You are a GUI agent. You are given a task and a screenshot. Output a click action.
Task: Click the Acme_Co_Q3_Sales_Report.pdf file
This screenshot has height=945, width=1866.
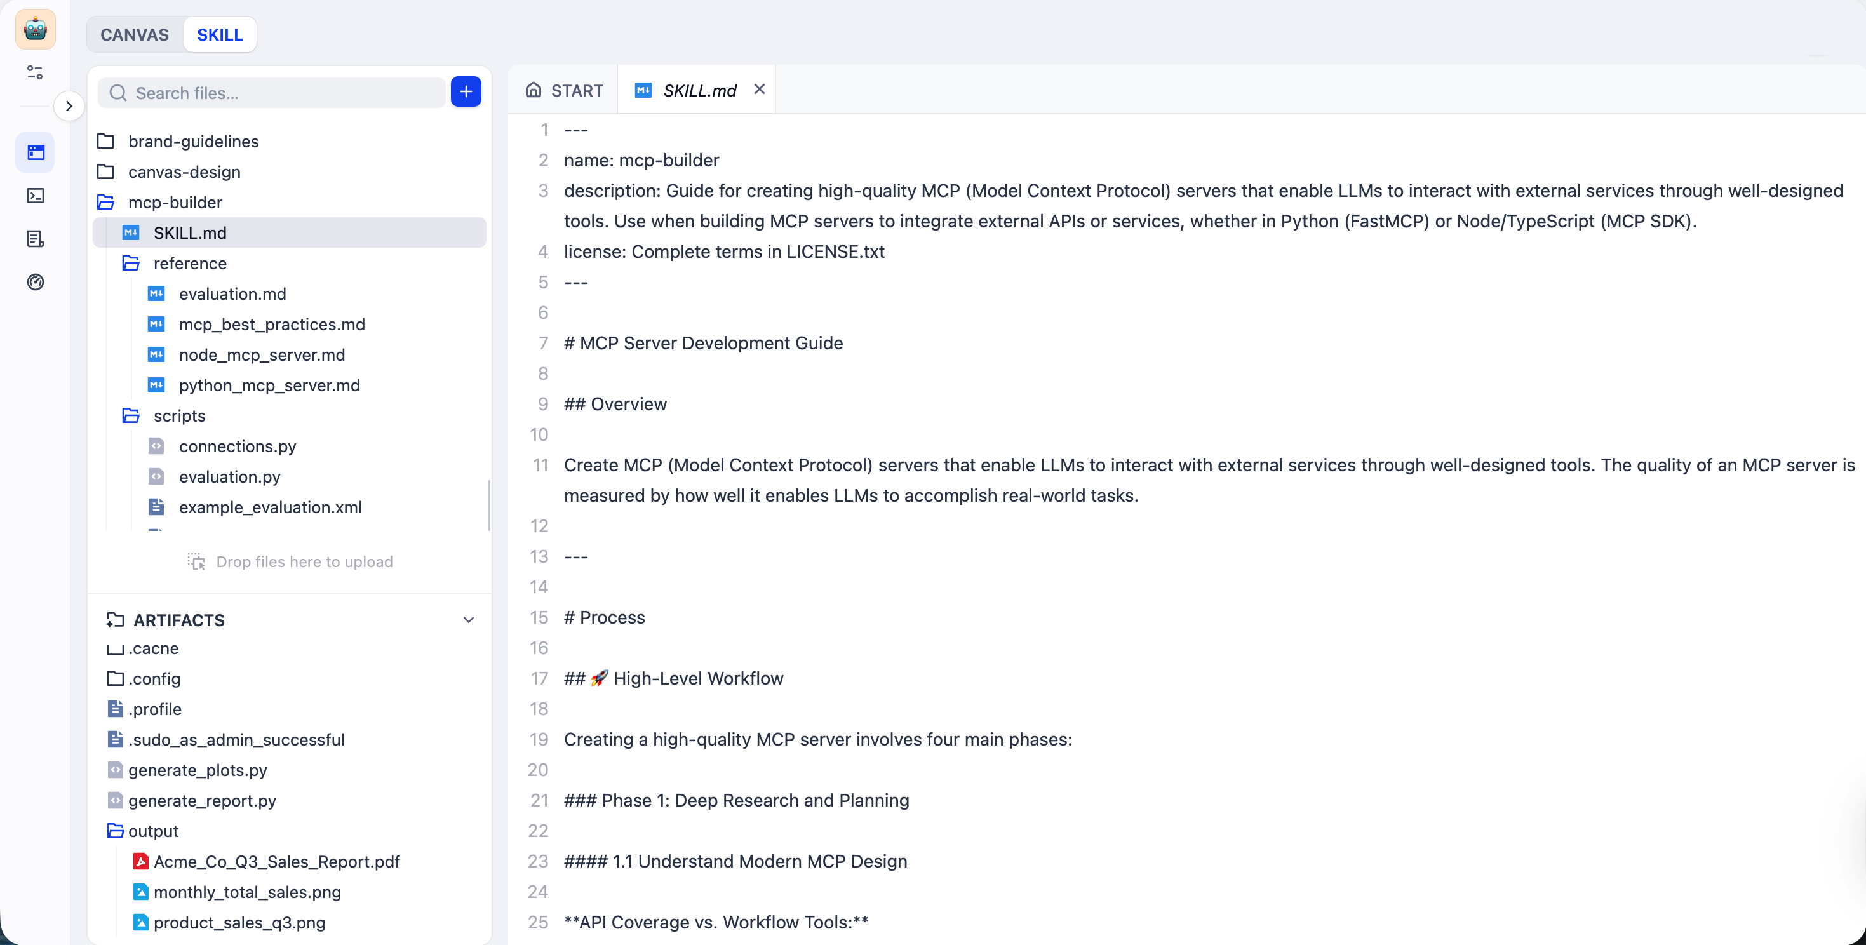(276, 861)
